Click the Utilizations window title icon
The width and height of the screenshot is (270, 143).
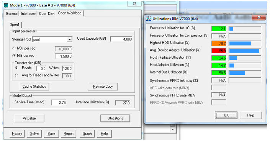pos(149,19)
